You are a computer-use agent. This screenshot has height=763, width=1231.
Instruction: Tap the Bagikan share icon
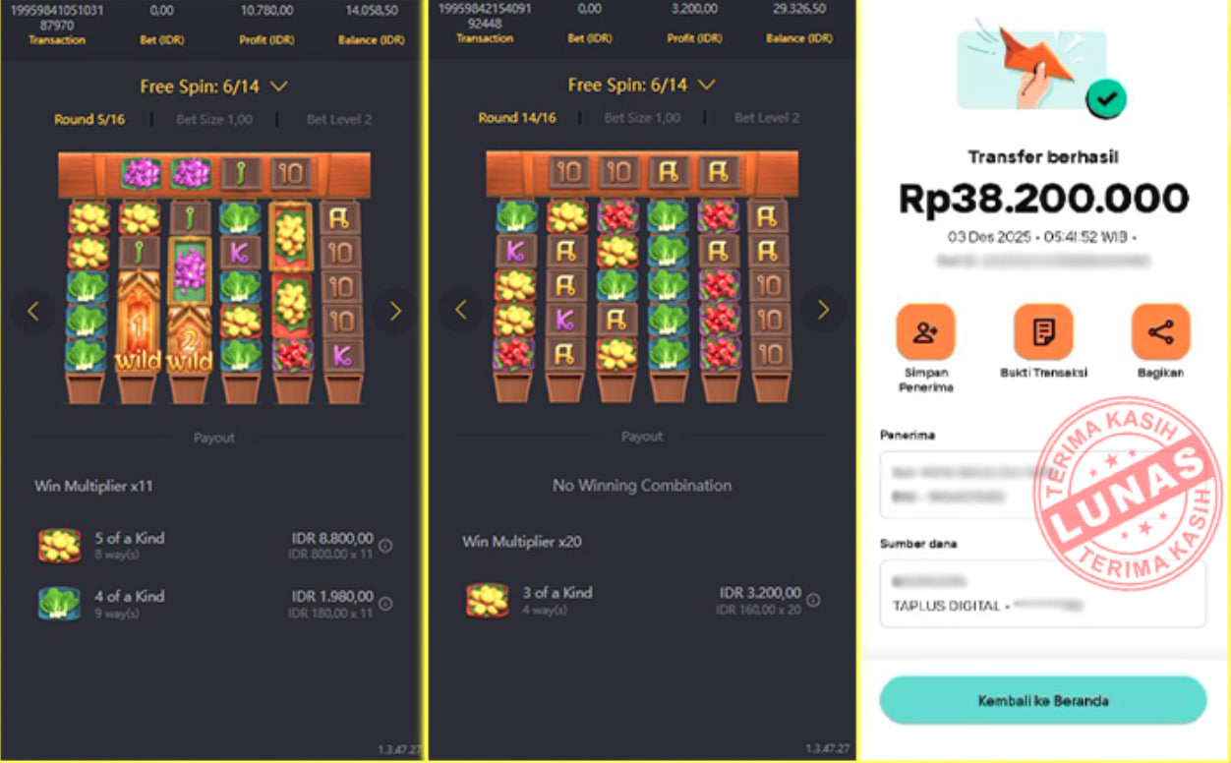(1160, 331)
